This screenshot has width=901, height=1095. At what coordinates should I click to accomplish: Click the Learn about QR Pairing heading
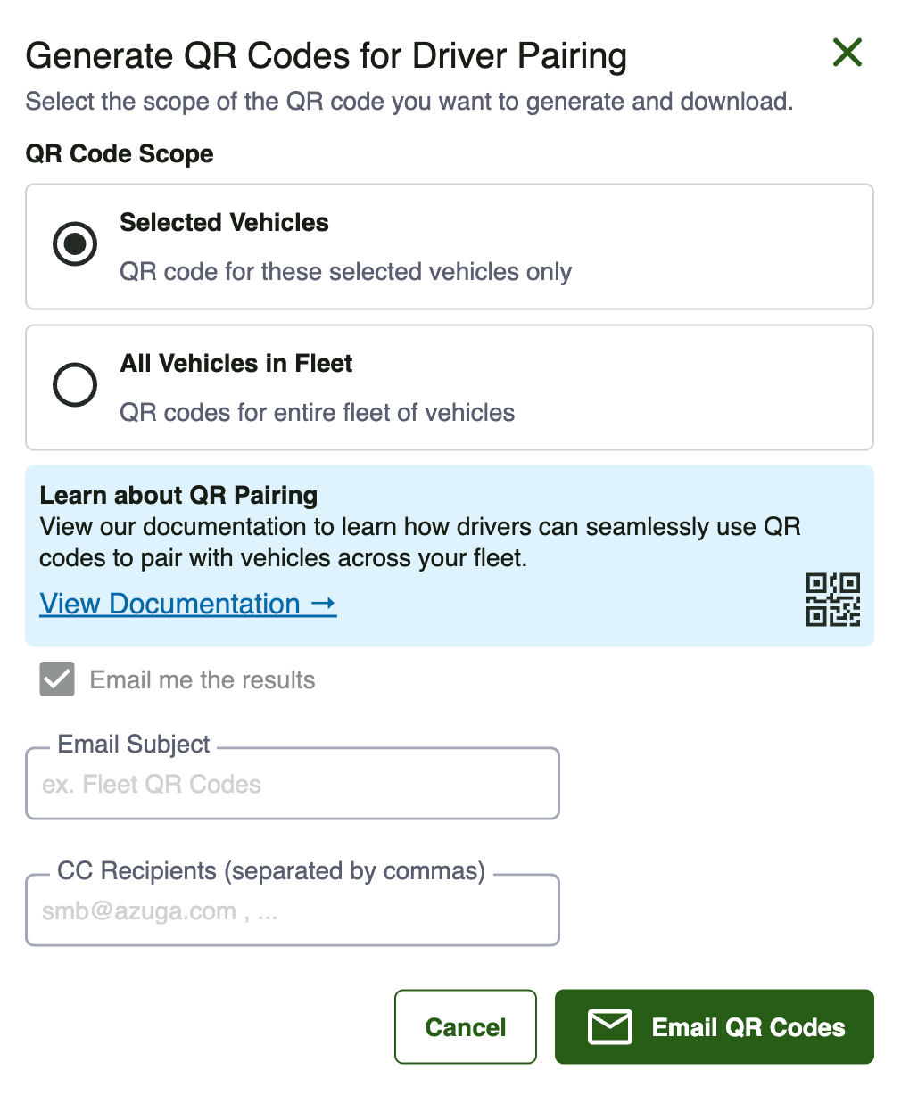(x=179, y=495)
